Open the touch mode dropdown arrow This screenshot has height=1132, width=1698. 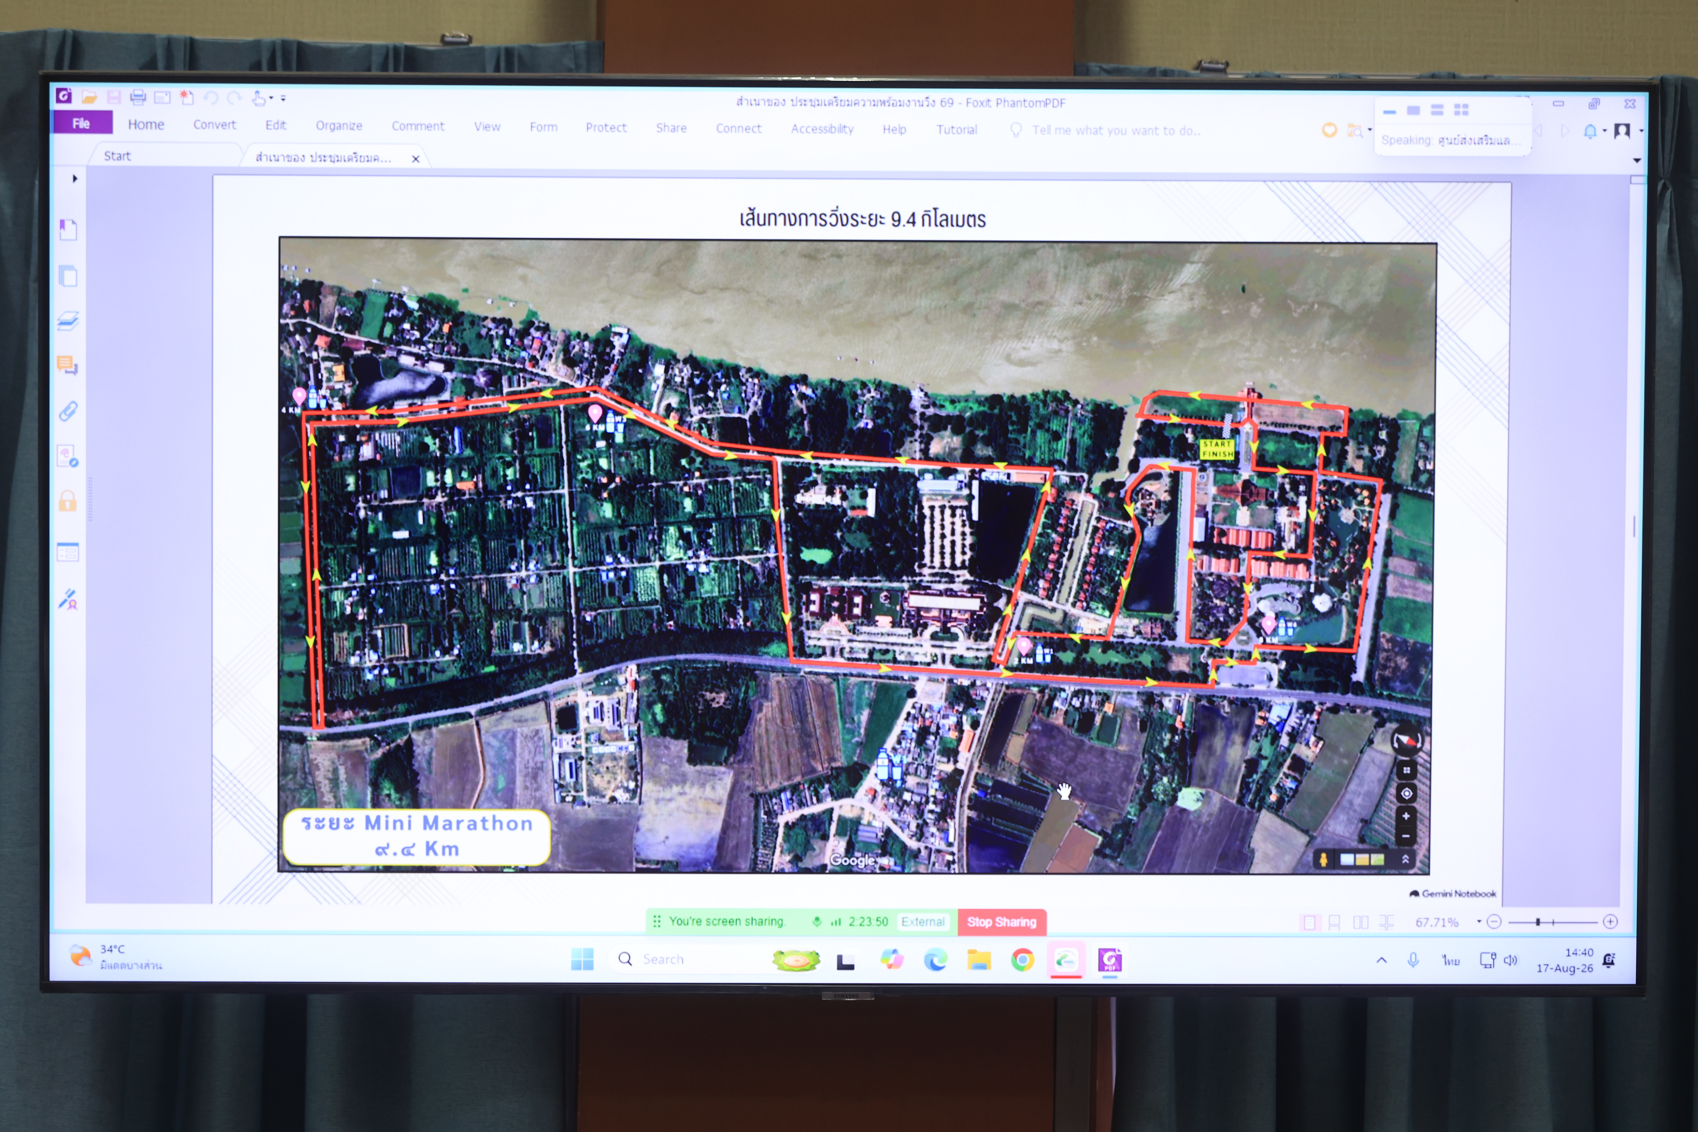271,98
